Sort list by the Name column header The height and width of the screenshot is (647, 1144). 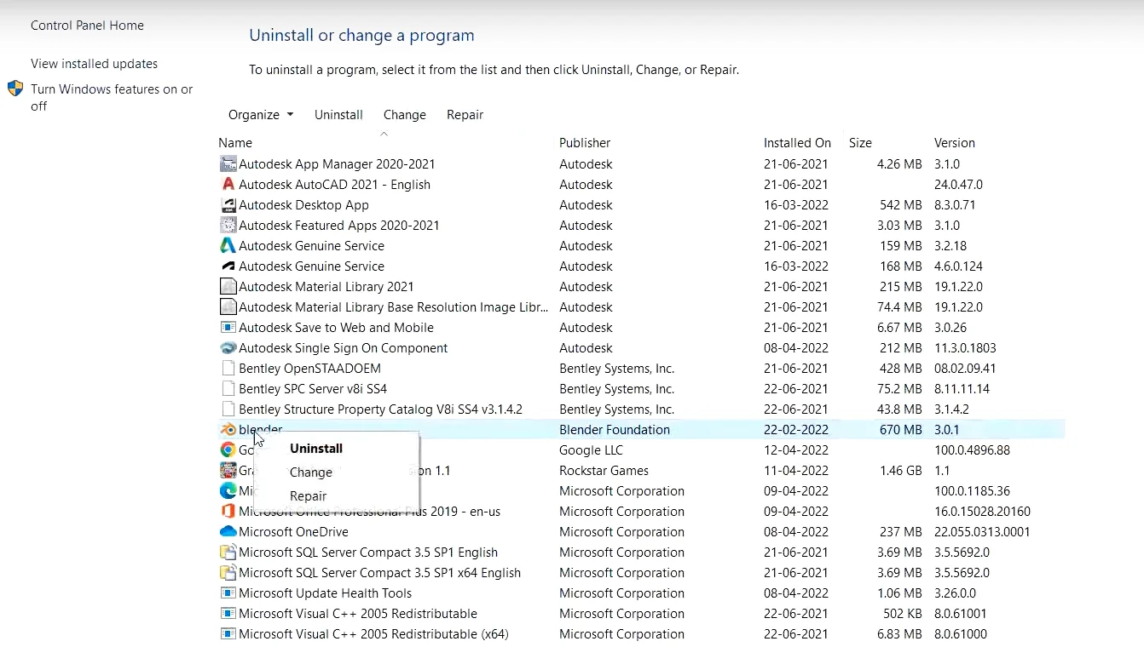235,143
